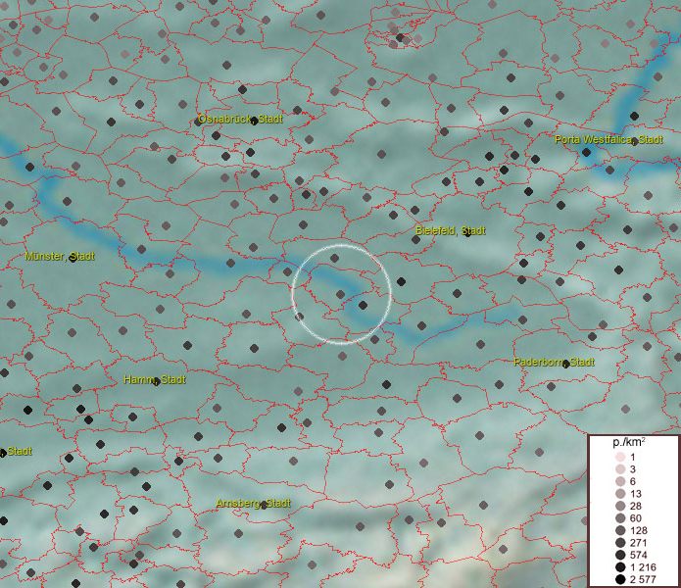
Task: Click the 'Osnabrück, Stadt' map label
Action: click(x=240, y=119)
